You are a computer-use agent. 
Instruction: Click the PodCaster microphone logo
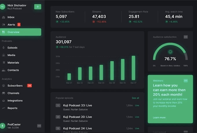click(x=3, y=126)
